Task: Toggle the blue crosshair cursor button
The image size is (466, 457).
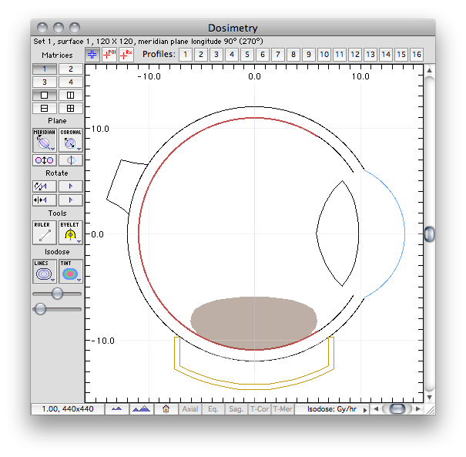Action: point(92,55)
